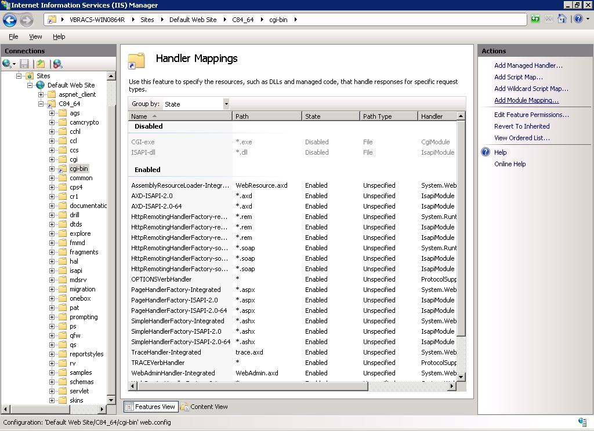Click Edit Feature Permissions link
This screenshot has height=431, width=594.
point(531,115)
